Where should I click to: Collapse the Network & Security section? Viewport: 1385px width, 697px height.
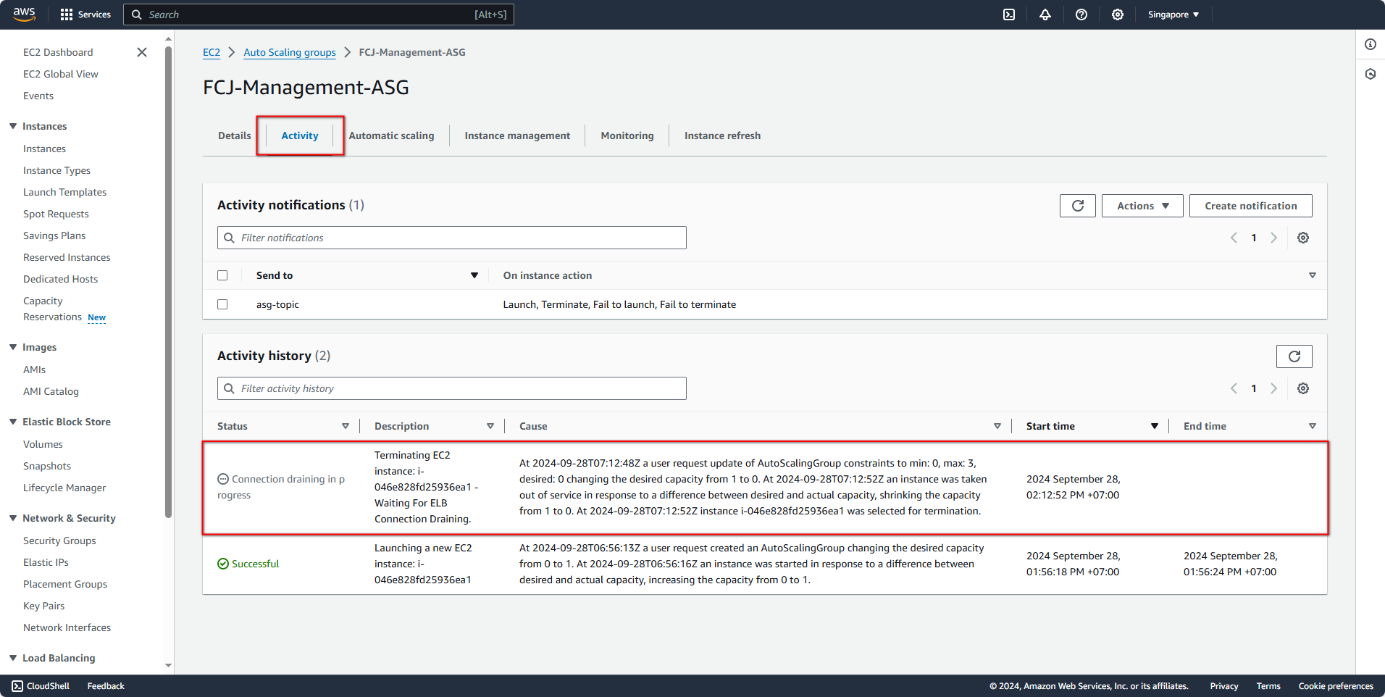pos(13,518)
